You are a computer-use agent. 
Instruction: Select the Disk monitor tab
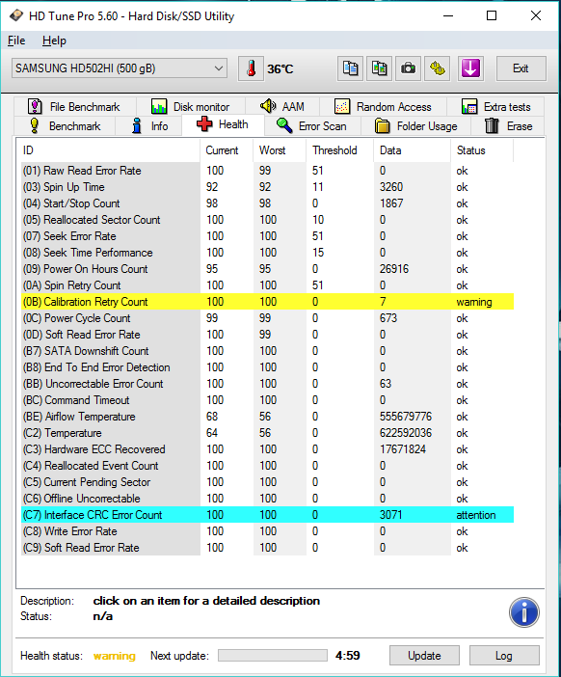pyautogui.click(x=190, y=107)
